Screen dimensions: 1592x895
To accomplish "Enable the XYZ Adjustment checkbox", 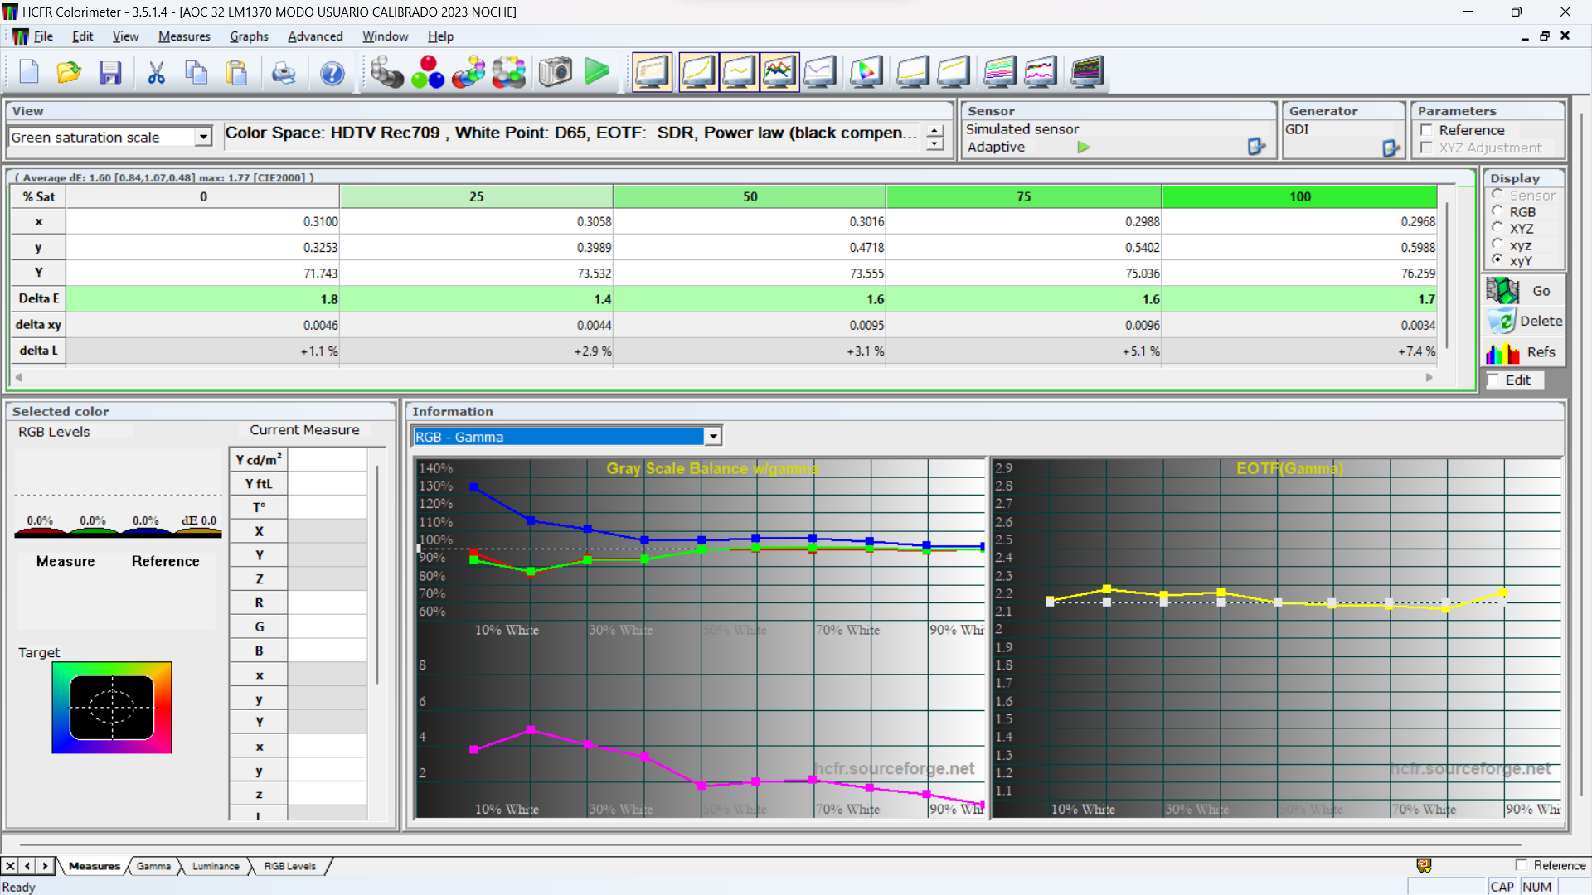I will 1426,148.
